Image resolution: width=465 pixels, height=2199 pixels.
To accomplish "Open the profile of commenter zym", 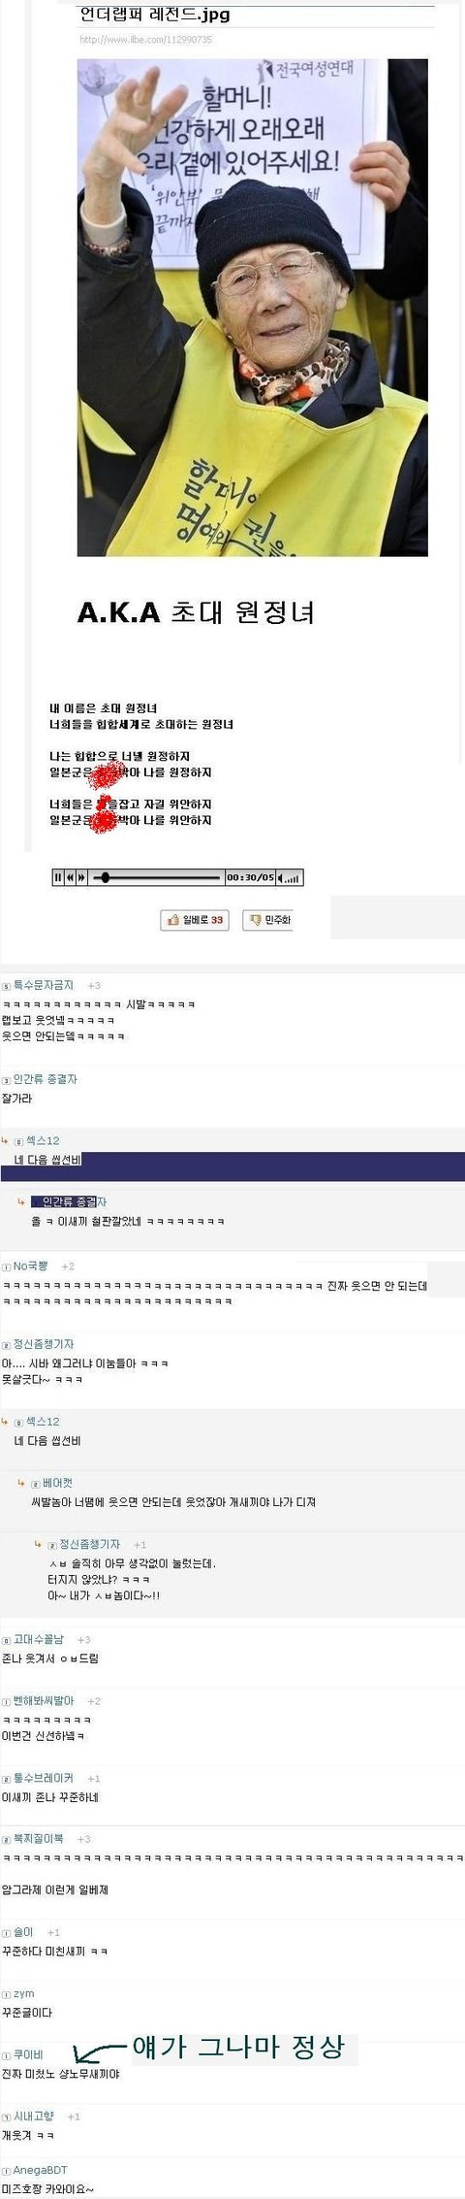I will 23,1994.
